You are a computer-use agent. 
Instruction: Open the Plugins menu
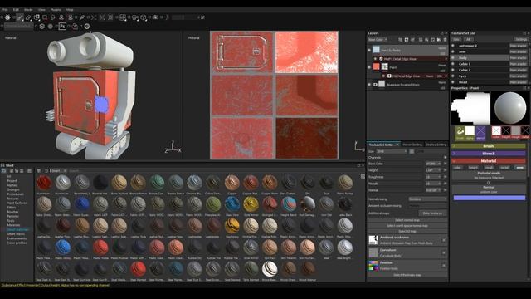click(x=56, y=9)
